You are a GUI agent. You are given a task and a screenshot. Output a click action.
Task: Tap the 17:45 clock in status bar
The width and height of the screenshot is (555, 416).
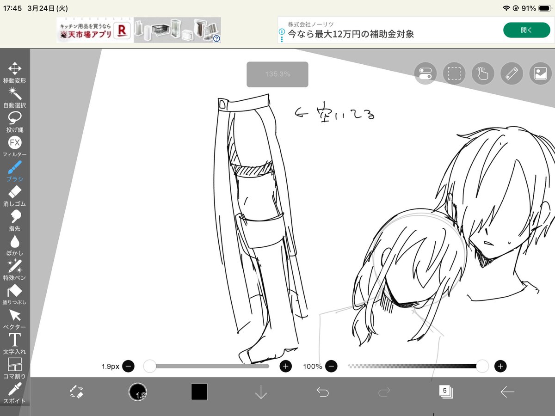click(12, 8)
